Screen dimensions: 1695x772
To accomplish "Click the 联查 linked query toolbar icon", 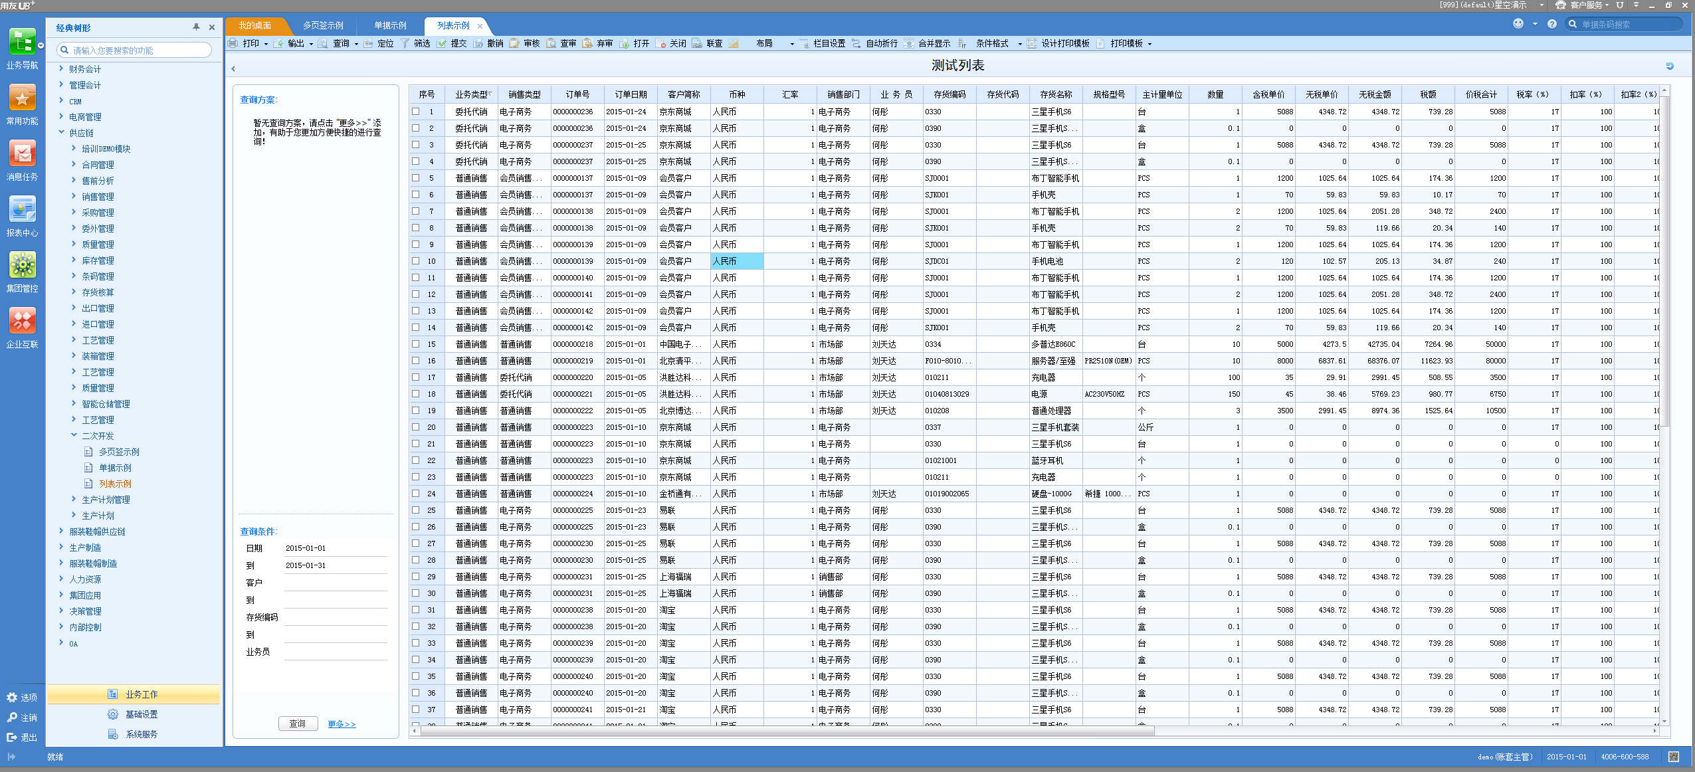I will pos(697,43).
